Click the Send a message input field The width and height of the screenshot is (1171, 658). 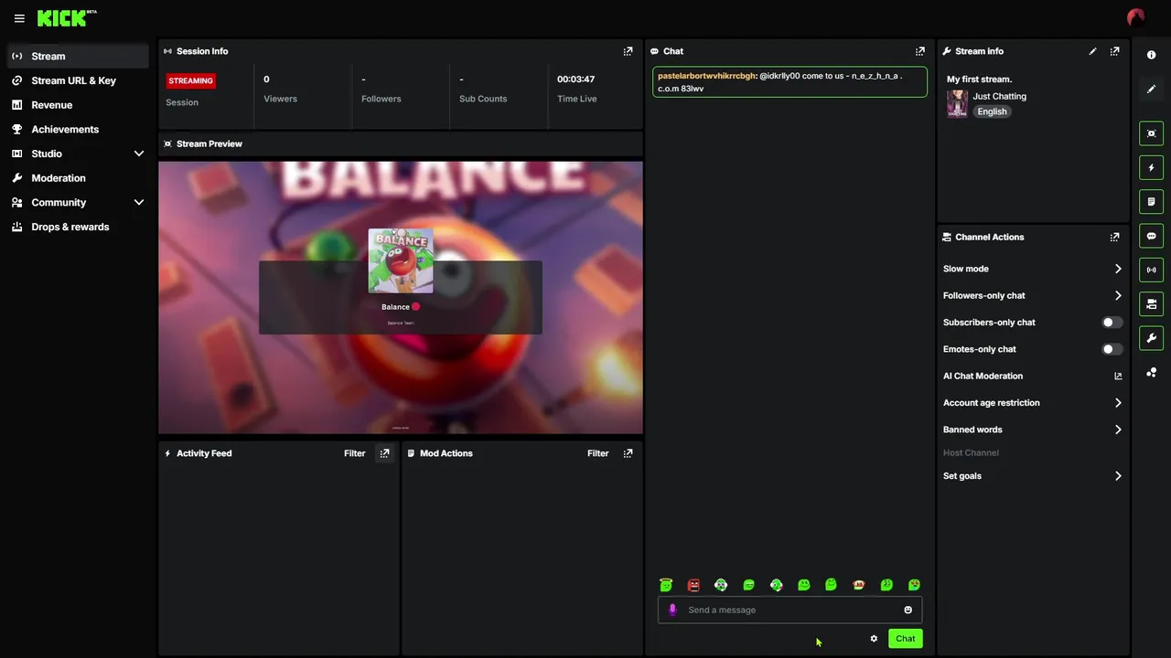click(x=790, y=610)
